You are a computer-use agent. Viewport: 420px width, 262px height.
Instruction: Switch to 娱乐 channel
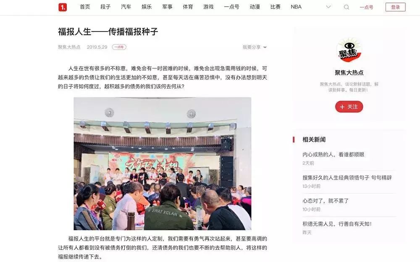147,7
